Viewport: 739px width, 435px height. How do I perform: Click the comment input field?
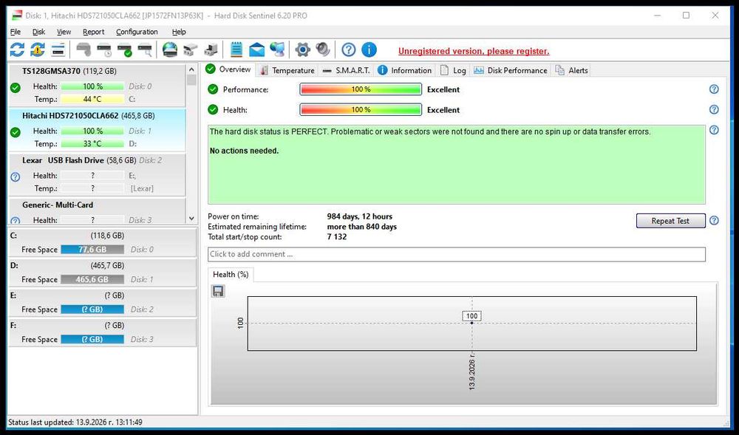pos(456,254)
